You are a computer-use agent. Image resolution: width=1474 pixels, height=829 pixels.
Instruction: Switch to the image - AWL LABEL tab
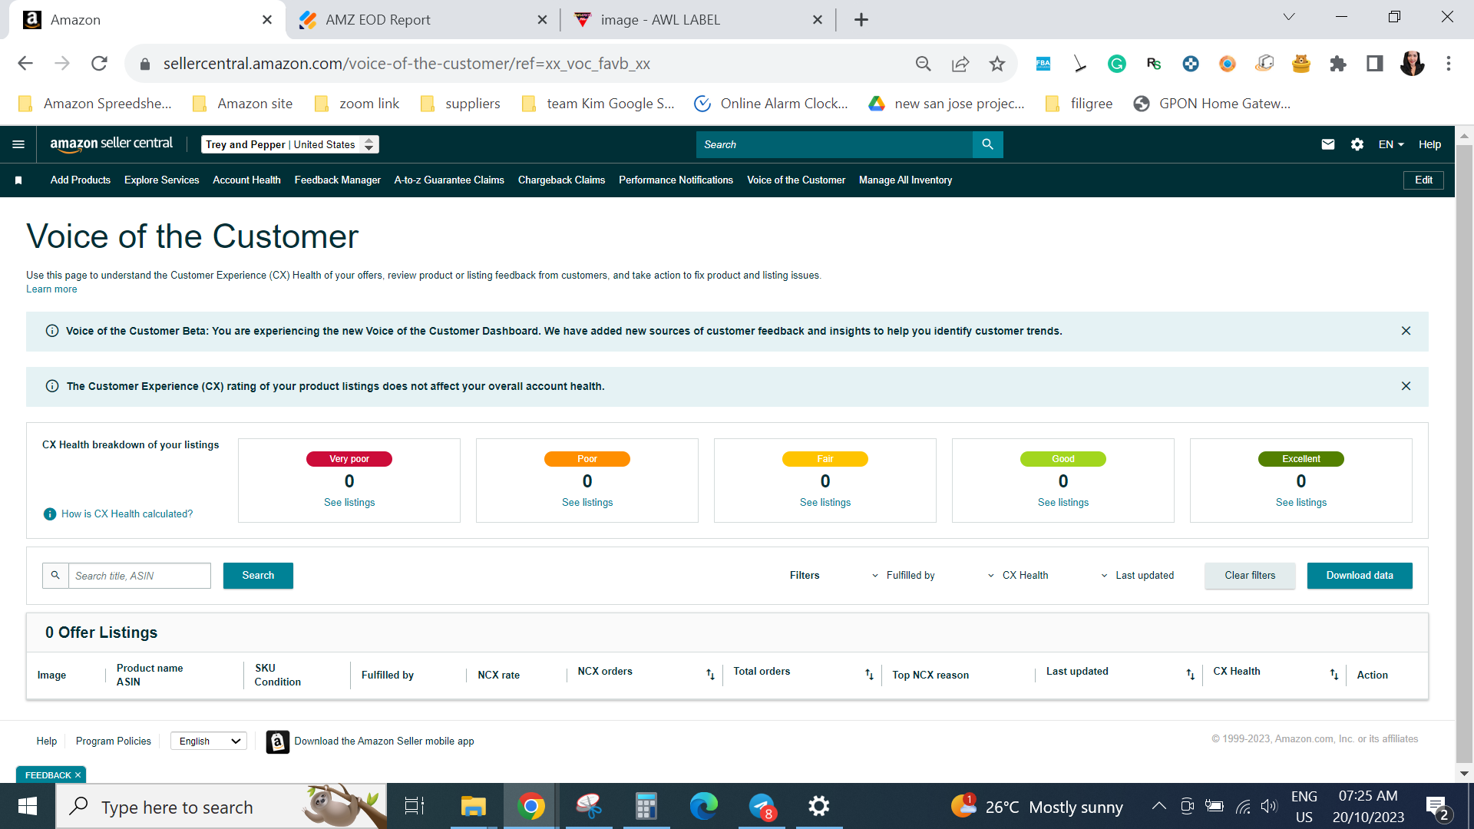click(697, 20)
